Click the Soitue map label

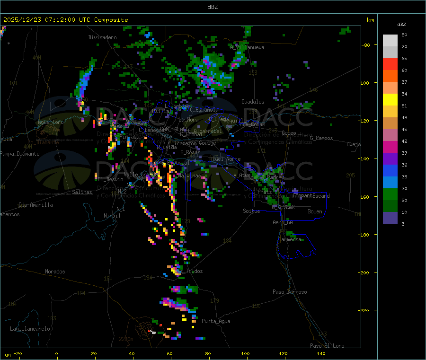[251, 211]
